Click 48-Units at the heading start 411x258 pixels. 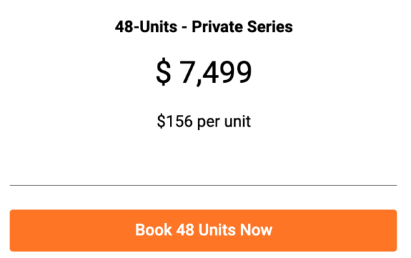pyautogui.click(x=146, y=27)
